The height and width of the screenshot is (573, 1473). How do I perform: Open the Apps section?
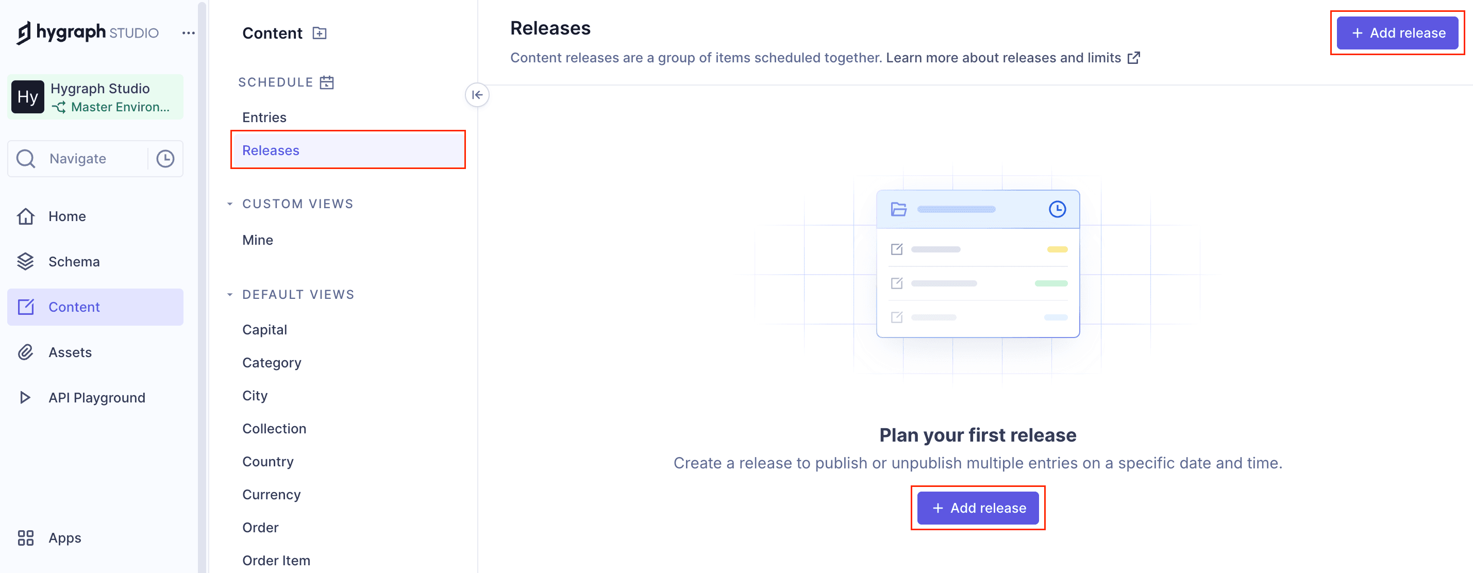(64, 537)
